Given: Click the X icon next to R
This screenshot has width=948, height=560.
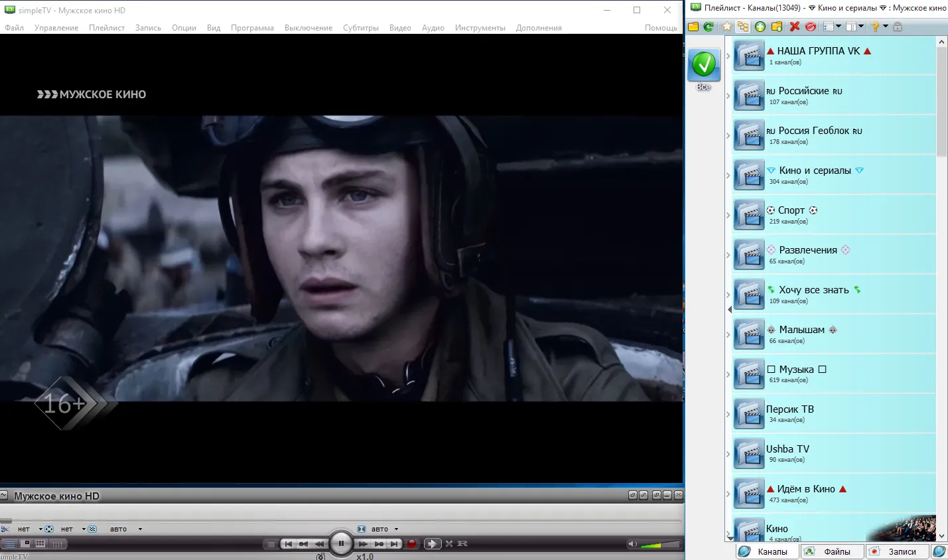Looking at the screenshot, I should coord(449,543).
